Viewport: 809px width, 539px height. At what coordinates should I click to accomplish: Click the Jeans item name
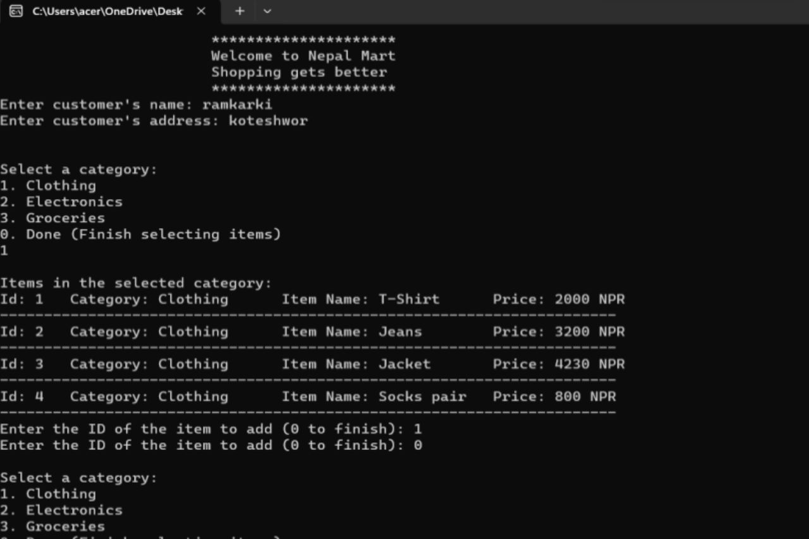pyautogui.click(x=400, y=332)
